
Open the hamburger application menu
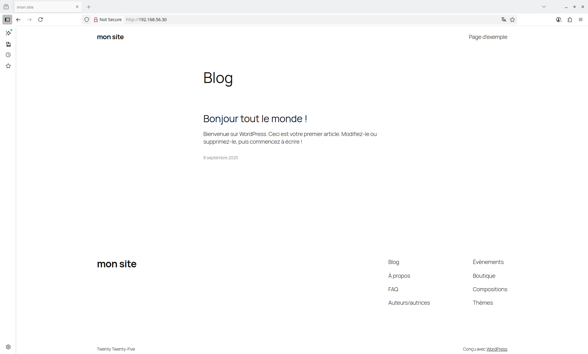pos(581,20)
